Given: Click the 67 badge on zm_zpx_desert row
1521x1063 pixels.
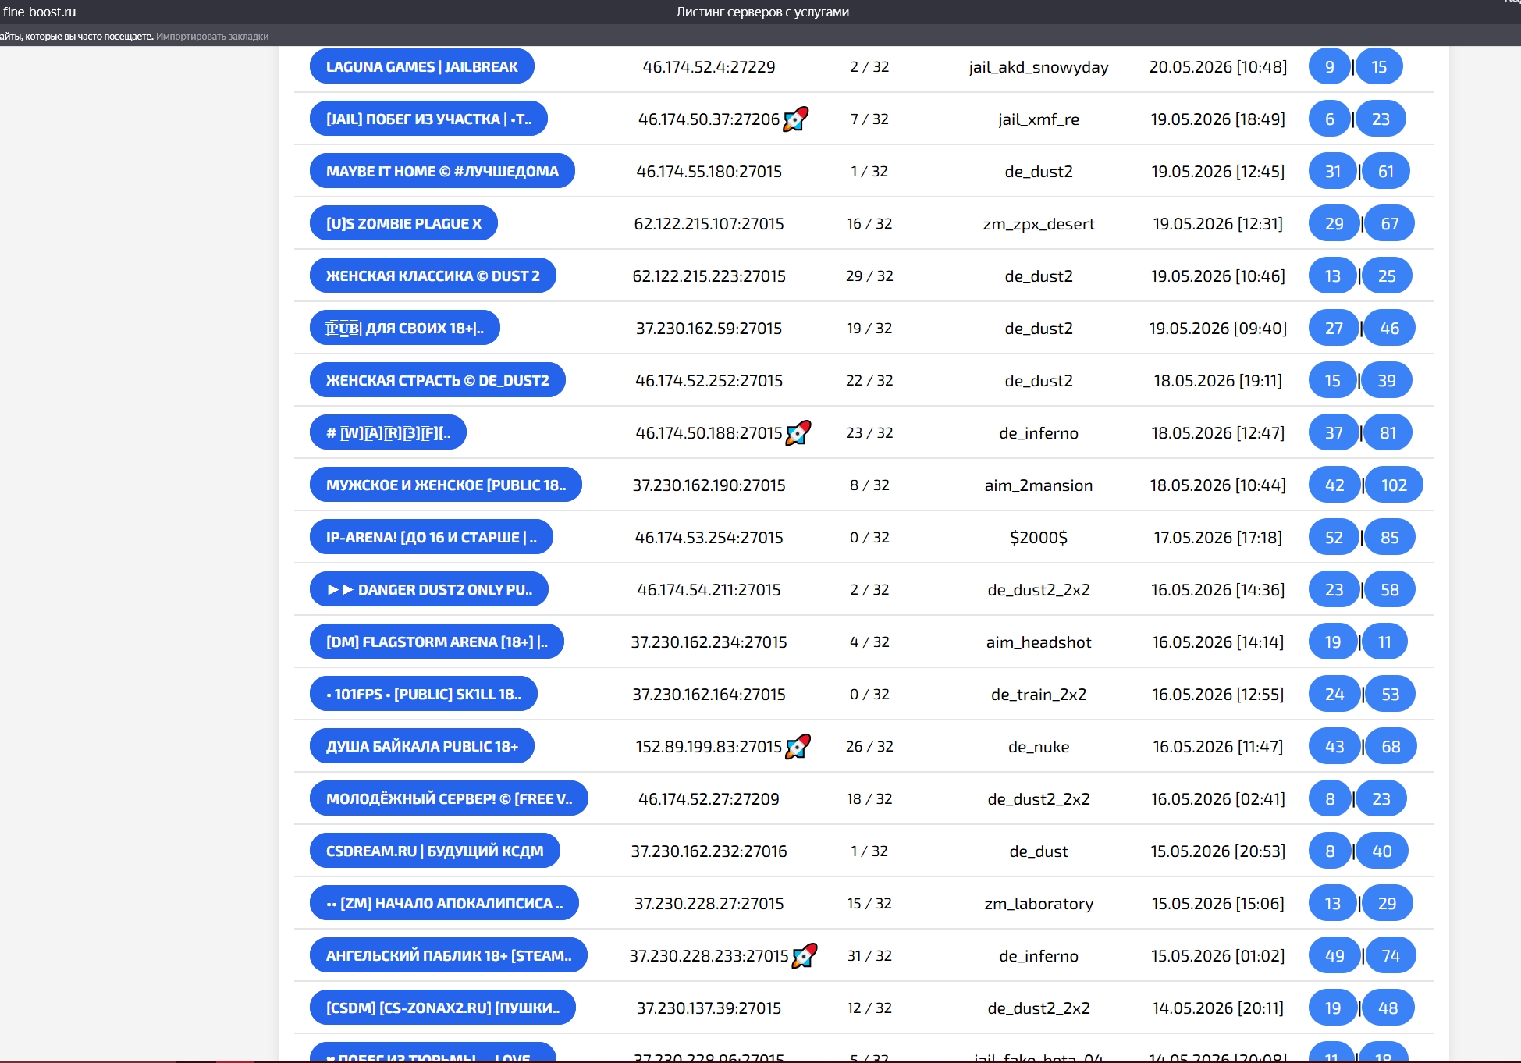Looking at the screenshot, I should pyautogui.click(x=1389, y=223).
